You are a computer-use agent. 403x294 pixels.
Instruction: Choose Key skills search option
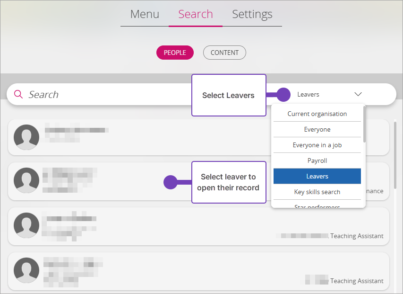coord(317,192)
